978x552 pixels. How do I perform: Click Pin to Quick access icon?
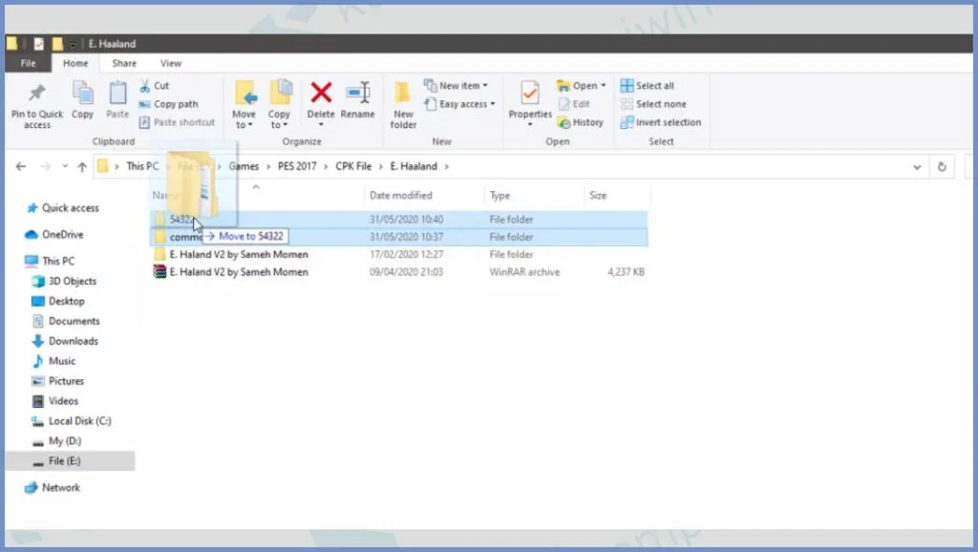37,95
